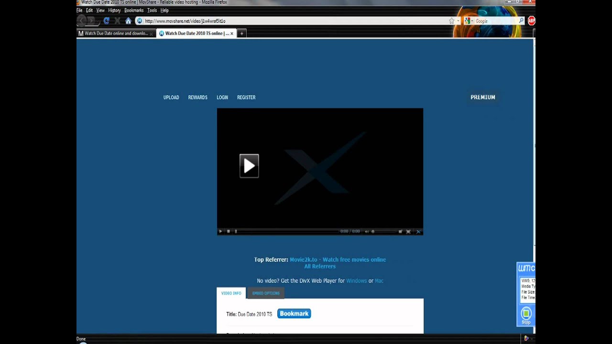Screen dimensions: 612x344
Task: Click the browser Forward arrow
Action: click(91, 21)
